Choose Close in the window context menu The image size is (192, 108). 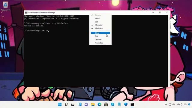(100, 33)
